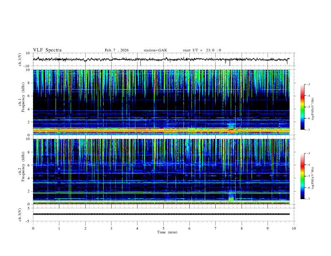This screenshot has width=331, height=256.
Task: Click the "VLF Spectra" plot title
Action: 47,50
